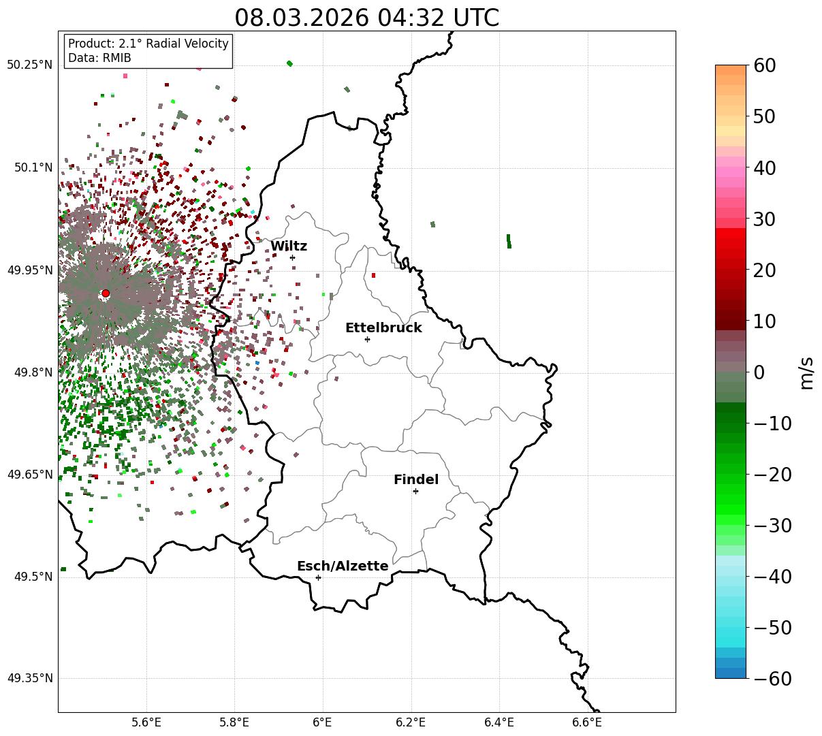The image size is (822, 736).
Task: Click the −60 colorbar tick label
Action: point(772,679)
